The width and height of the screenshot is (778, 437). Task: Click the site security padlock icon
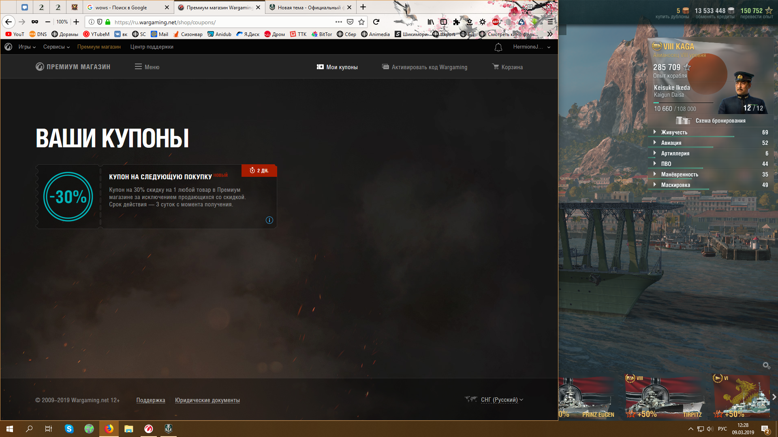[108, 22]
